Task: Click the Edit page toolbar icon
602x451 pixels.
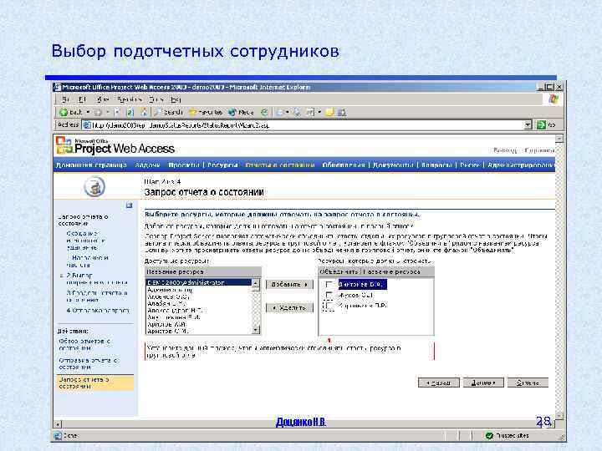Action: coord(310,112)
